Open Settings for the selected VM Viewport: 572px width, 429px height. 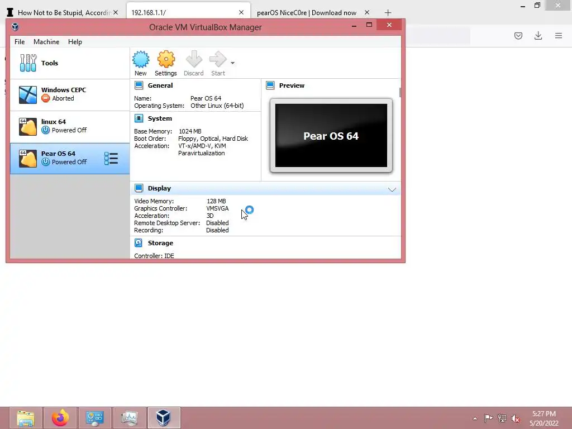click(x=165, y=64)
